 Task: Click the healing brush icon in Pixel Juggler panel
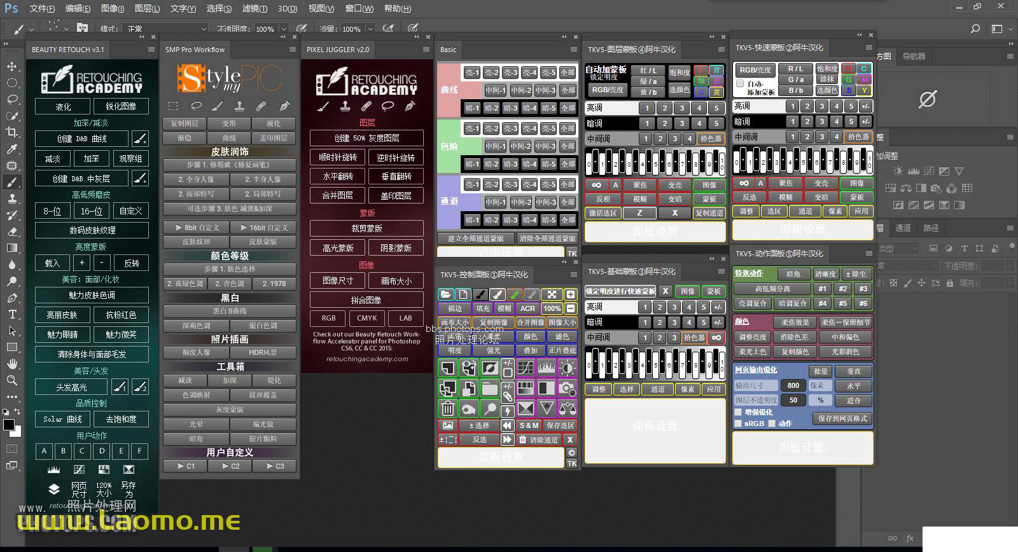click(366, 106)
